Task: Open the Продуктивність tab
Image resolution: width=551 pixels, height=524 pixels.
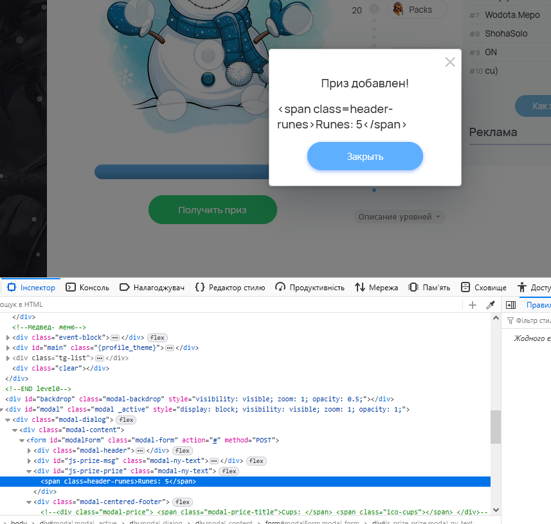Action: [x=310, y=288]
